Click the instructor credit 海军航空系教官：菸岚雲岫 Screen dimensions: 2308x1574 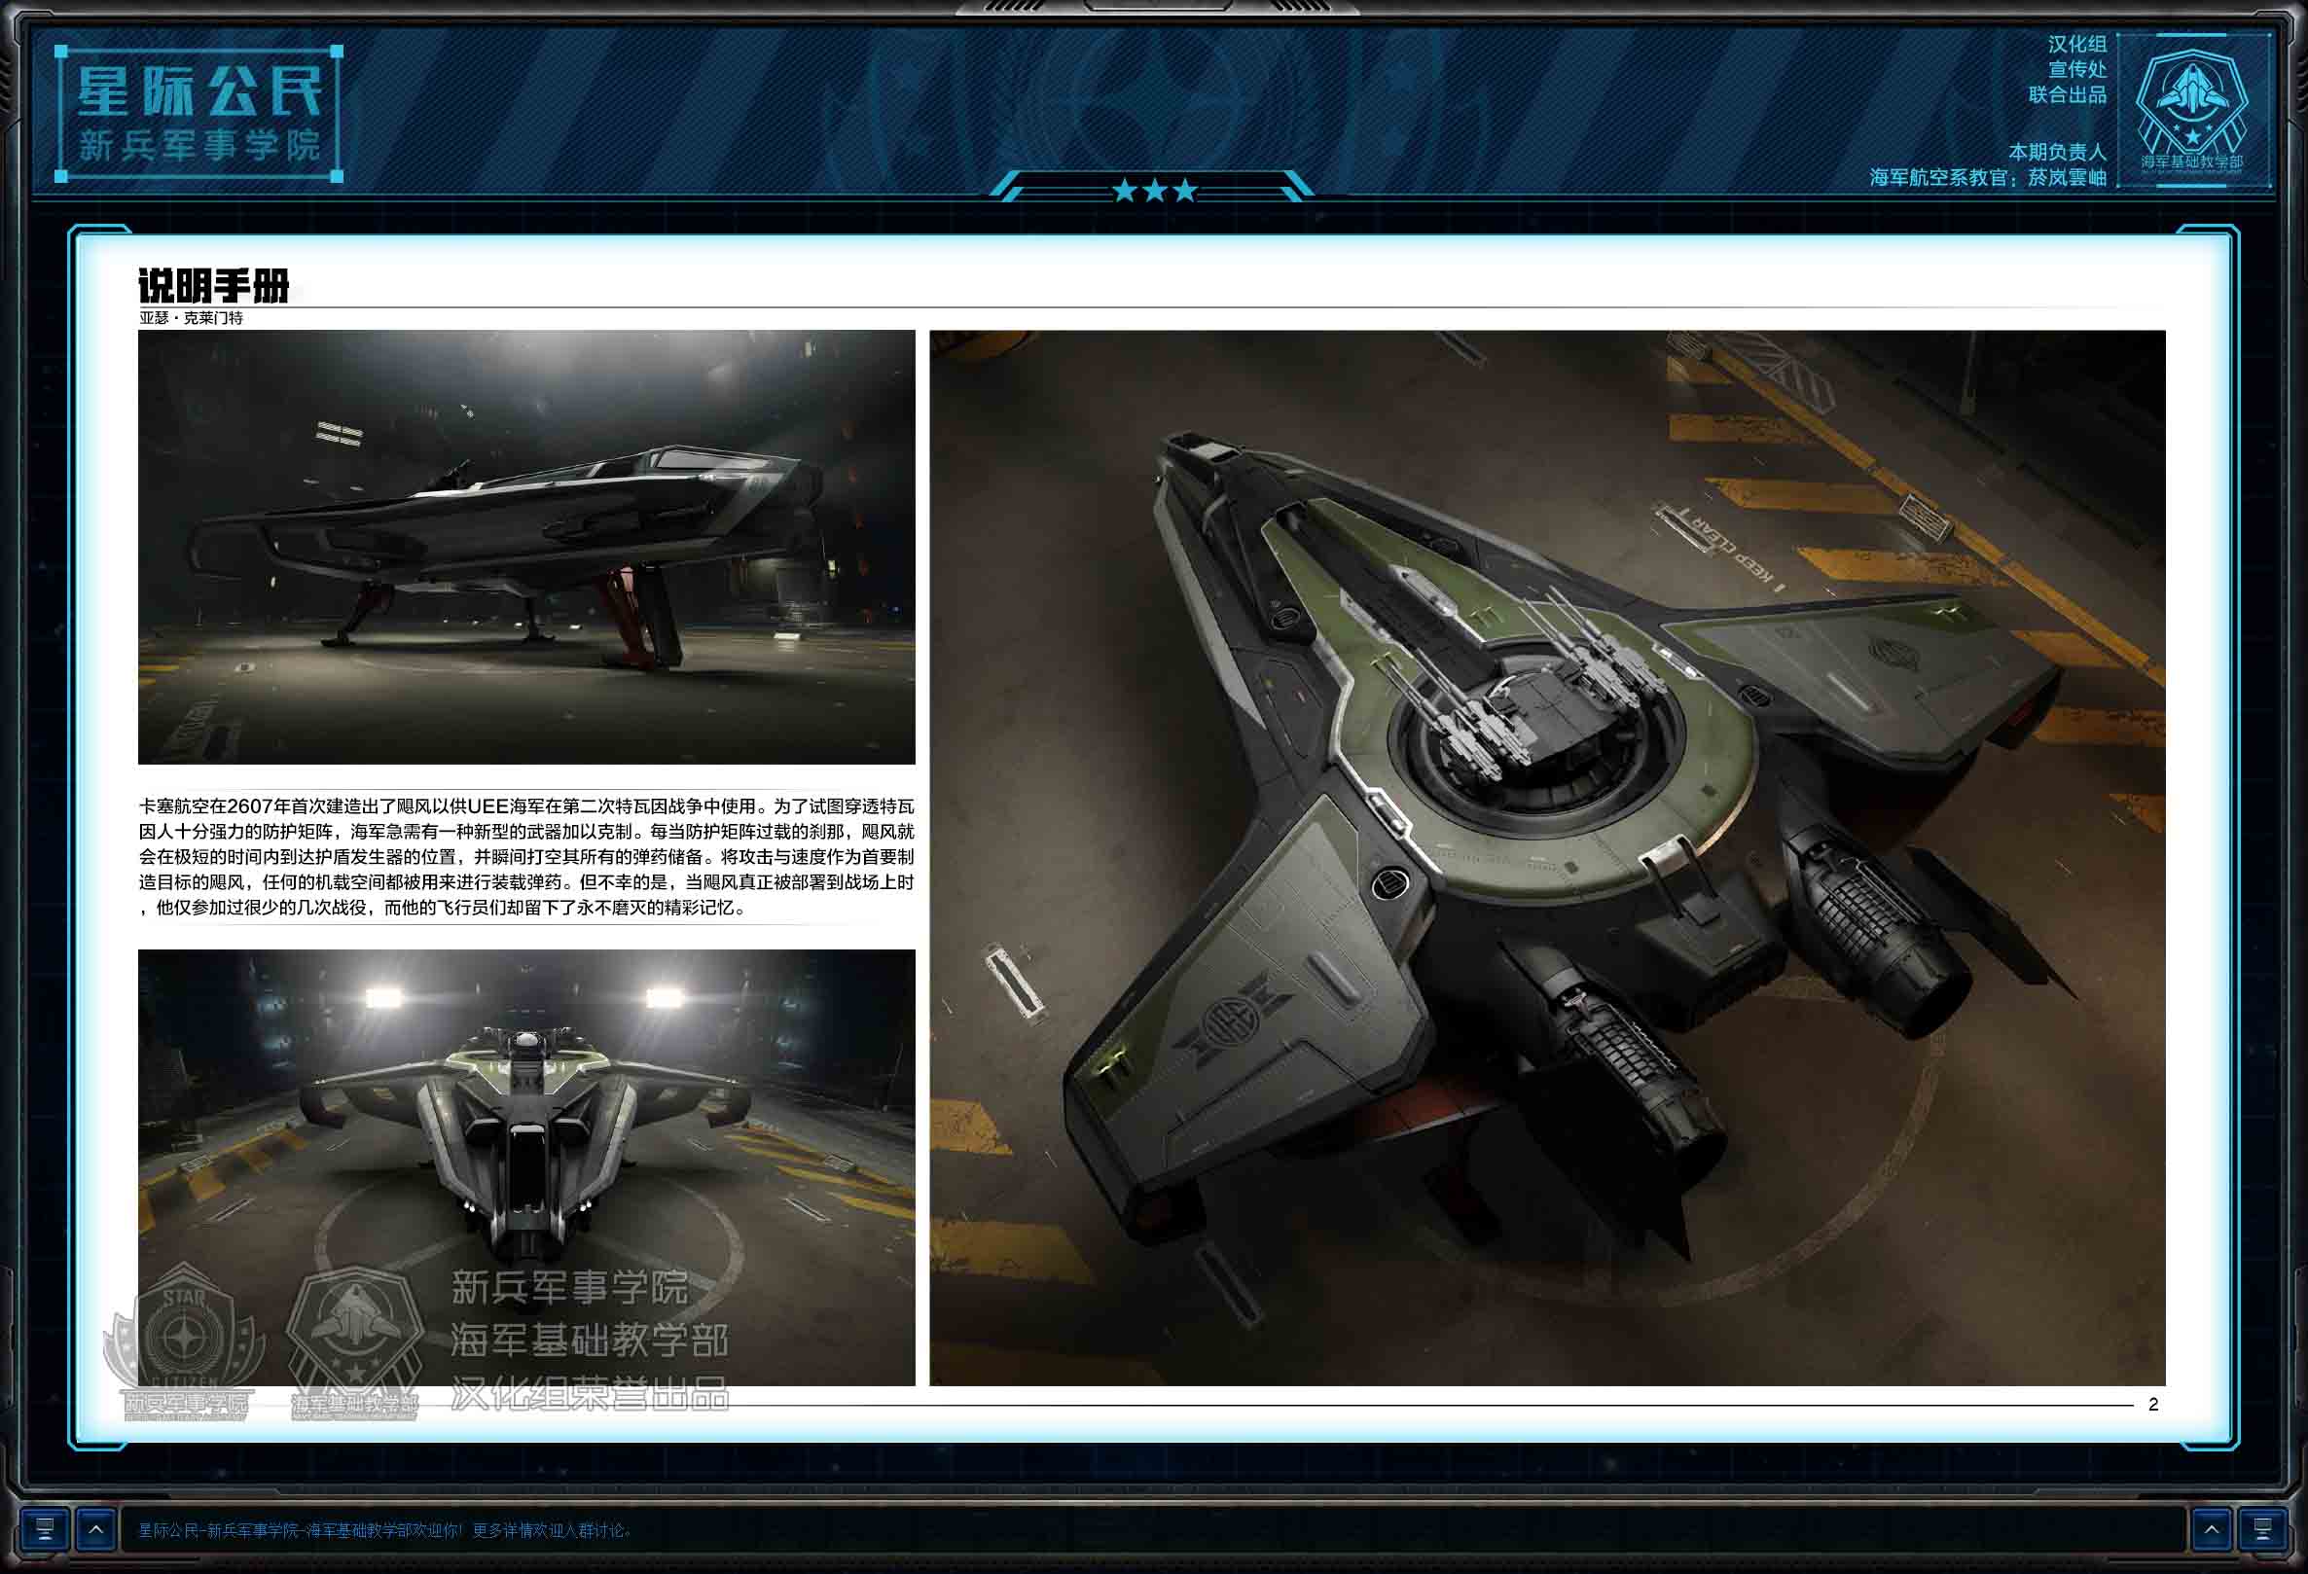1987,178
